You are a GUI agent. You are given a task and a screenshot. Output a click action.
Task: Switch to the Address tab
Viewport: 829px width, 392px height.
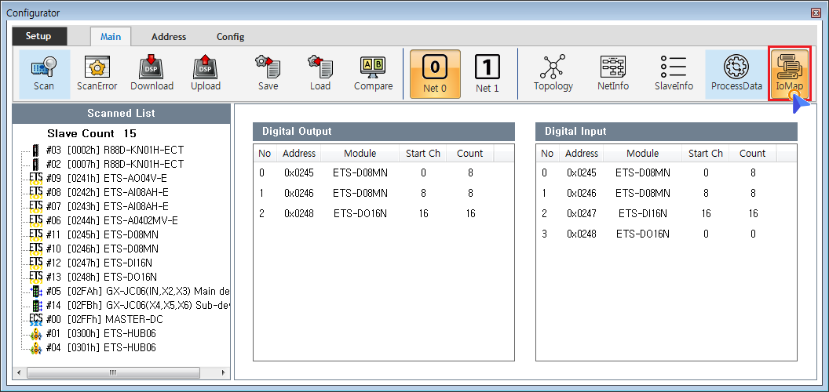pyautogui.click(x=169, y=37)
